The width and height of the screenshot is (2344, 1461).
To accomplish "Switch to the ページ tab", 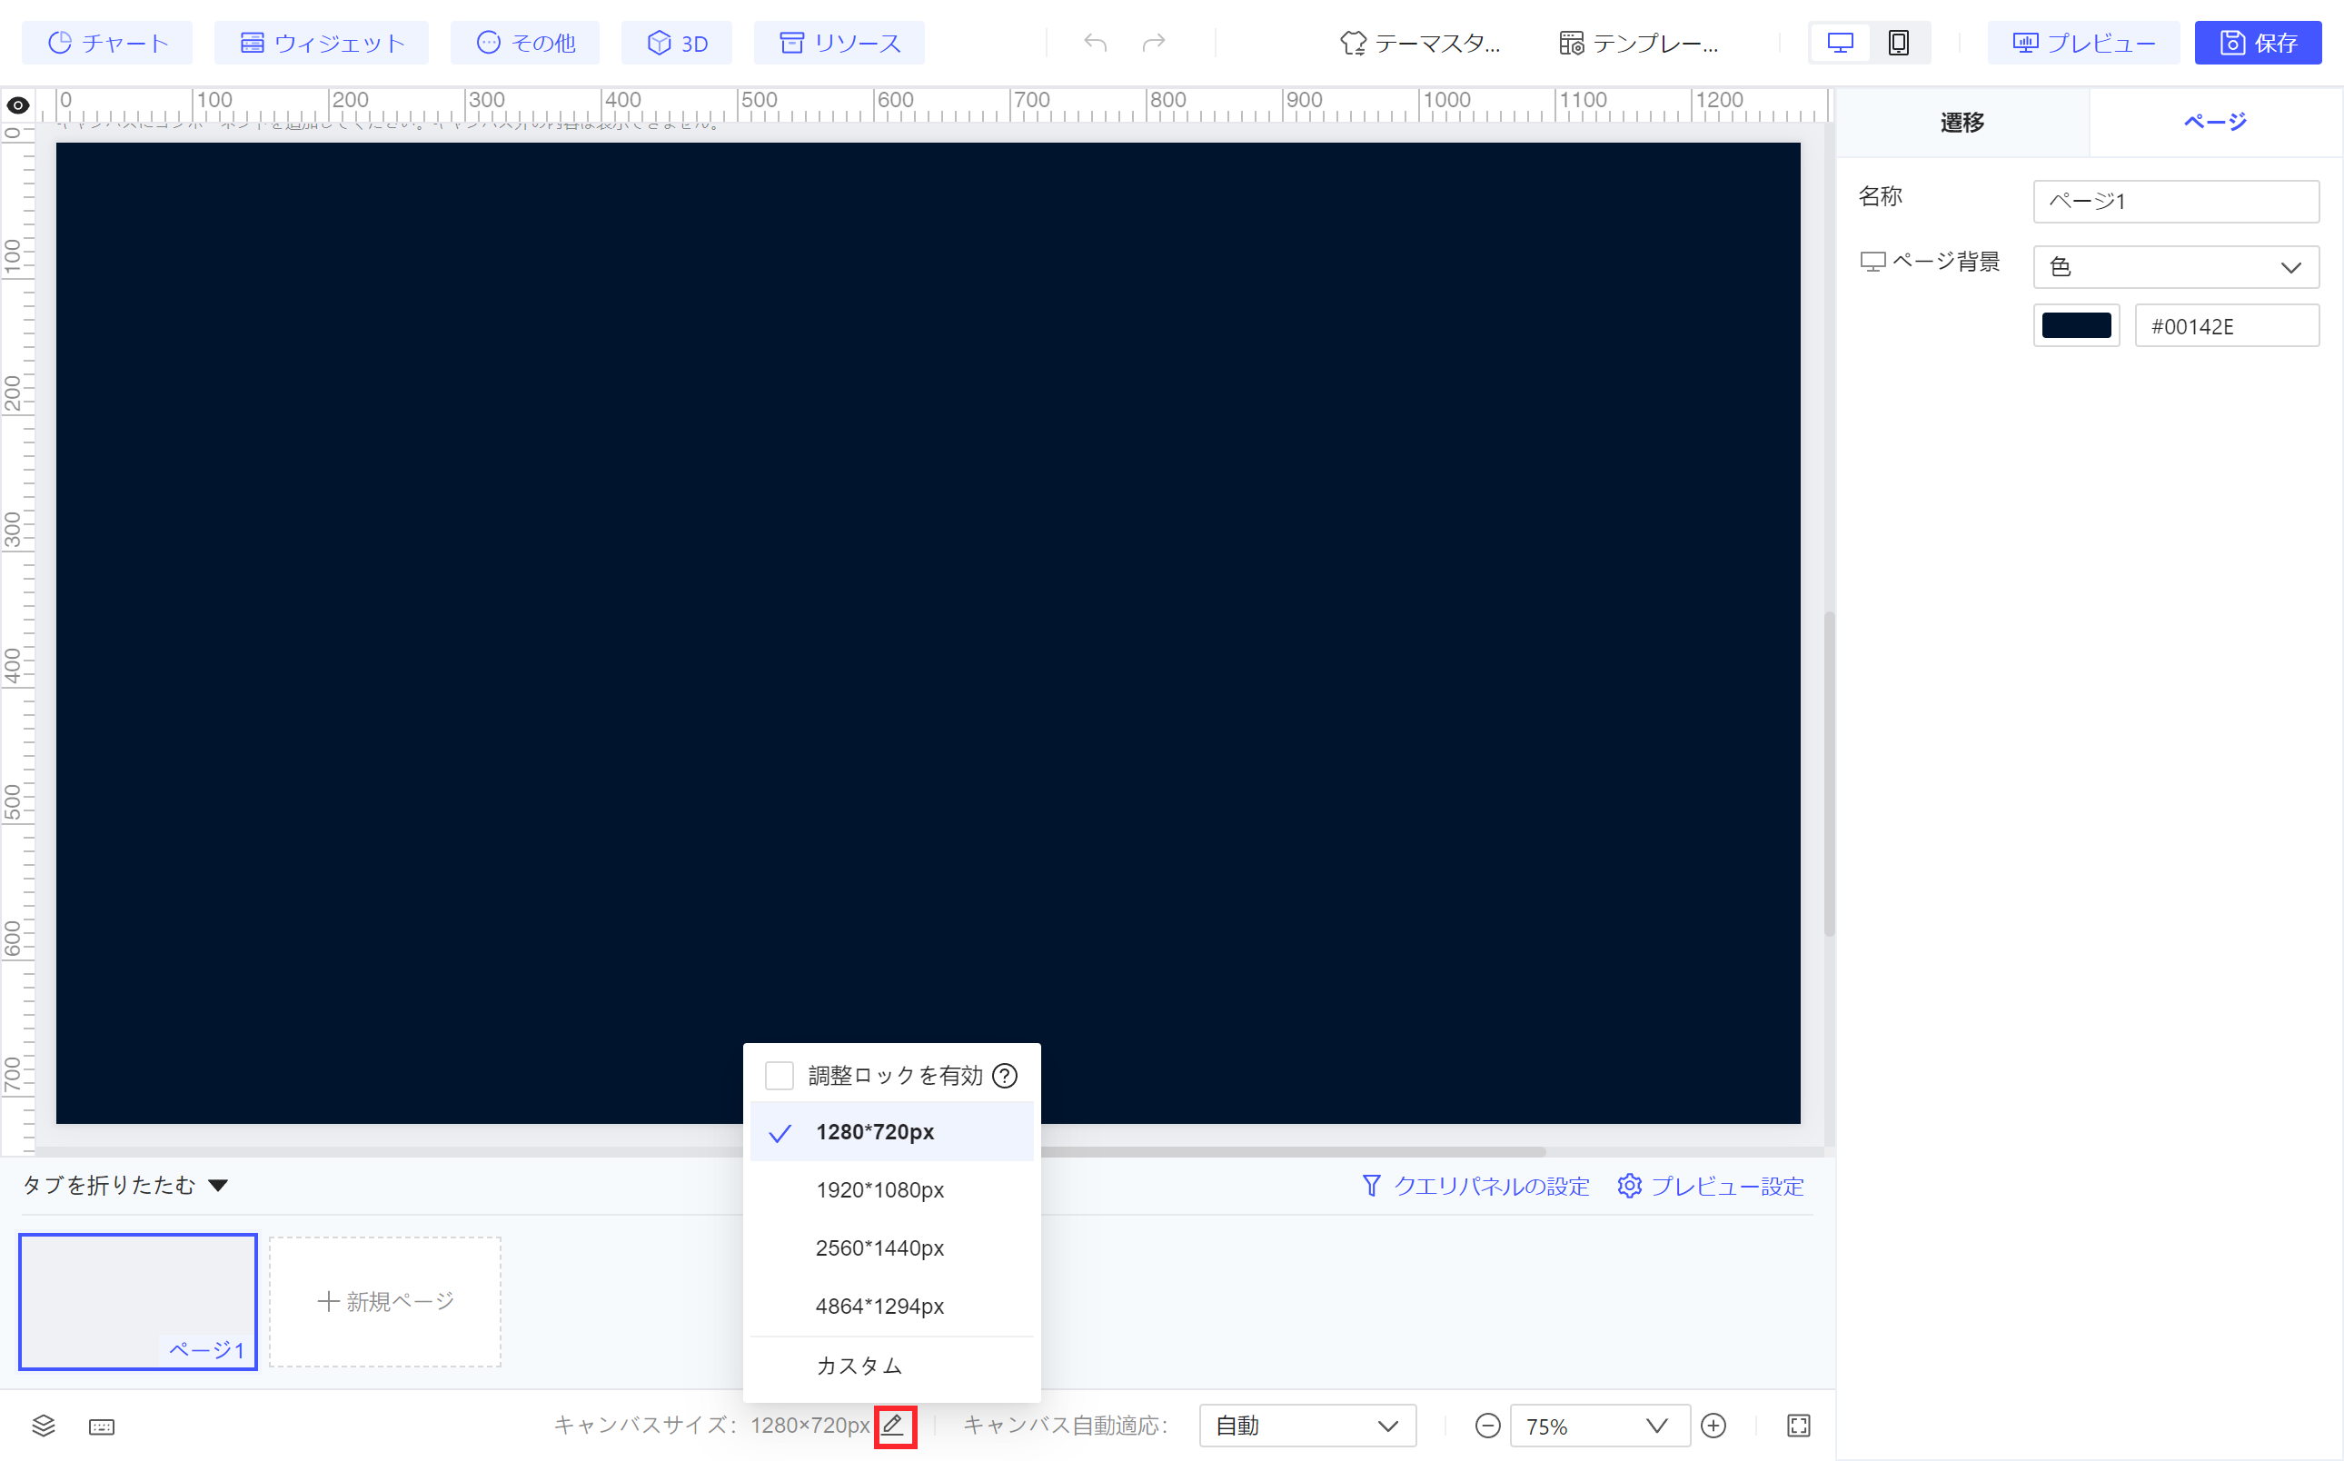I will pos(2216,121).
